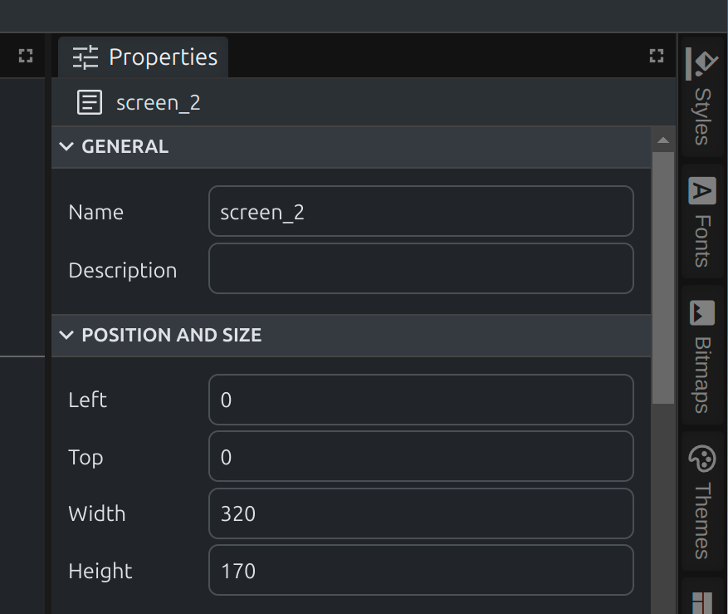Viewport: 728px width, 614px height.
Task: Edit the Top position field
Action: [421, 457]
